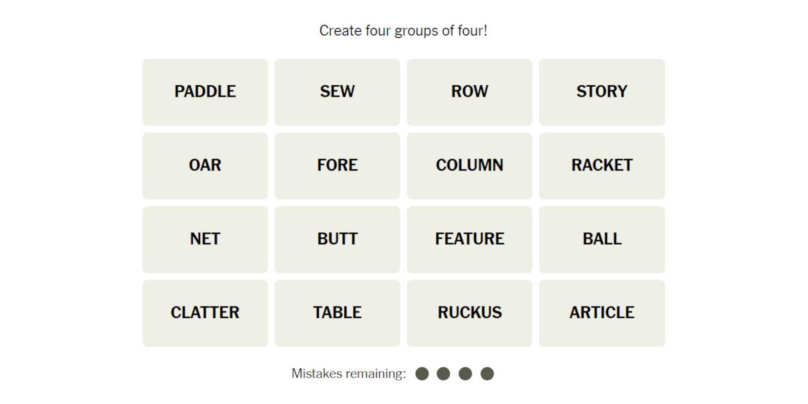Viewport: 808px width, 404px height.
Task: Click the OAR word tile
Action: (x=205, y=166)
